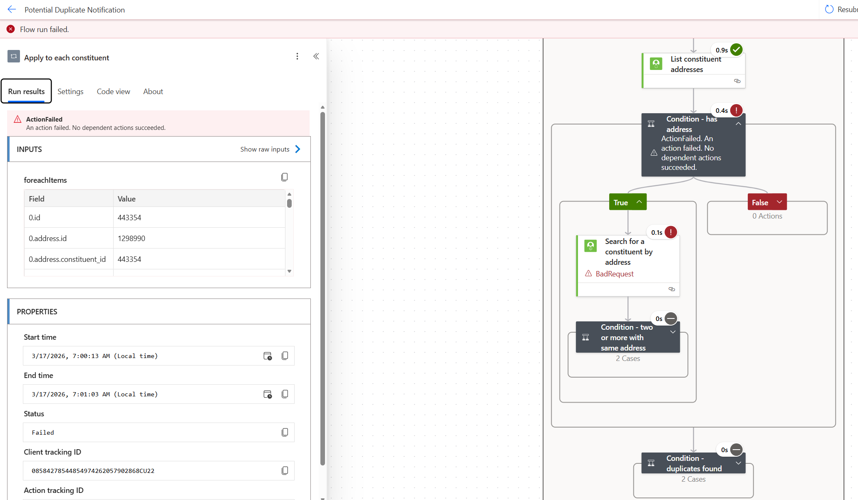Open the three-dot more options menu

click(297, 56)
